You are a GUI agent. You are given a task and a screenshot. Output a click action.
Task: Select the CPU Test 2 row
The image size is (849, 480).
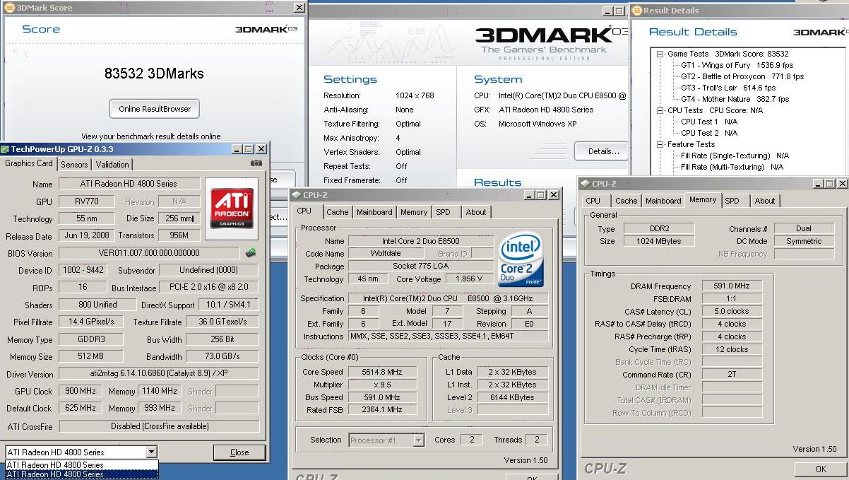(x=709, y=133)
